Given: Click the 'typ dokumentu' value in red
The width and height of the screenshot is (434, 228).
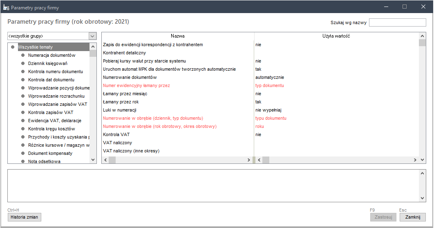Looking at the screenshot, I should [x=269, y=85].
